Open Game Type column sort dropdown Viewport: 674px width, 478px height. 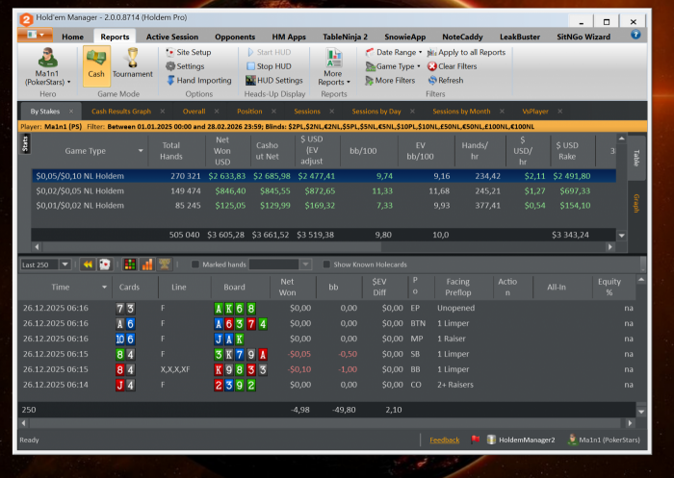point(141,151)
